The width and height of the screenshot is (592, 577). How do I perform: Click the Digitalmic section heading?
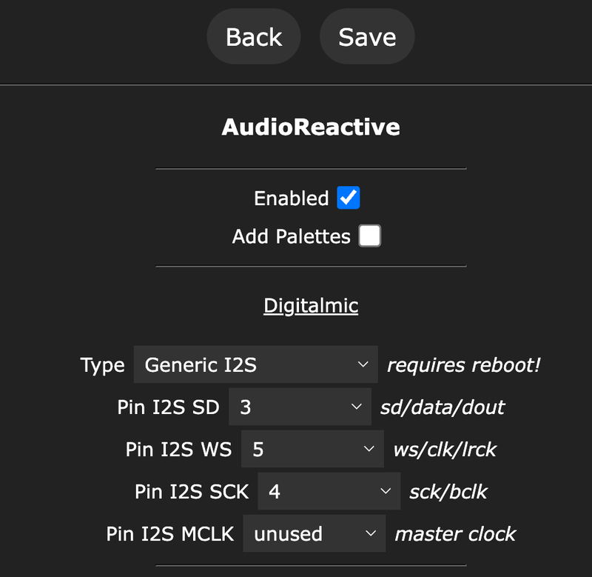[311, 306]
